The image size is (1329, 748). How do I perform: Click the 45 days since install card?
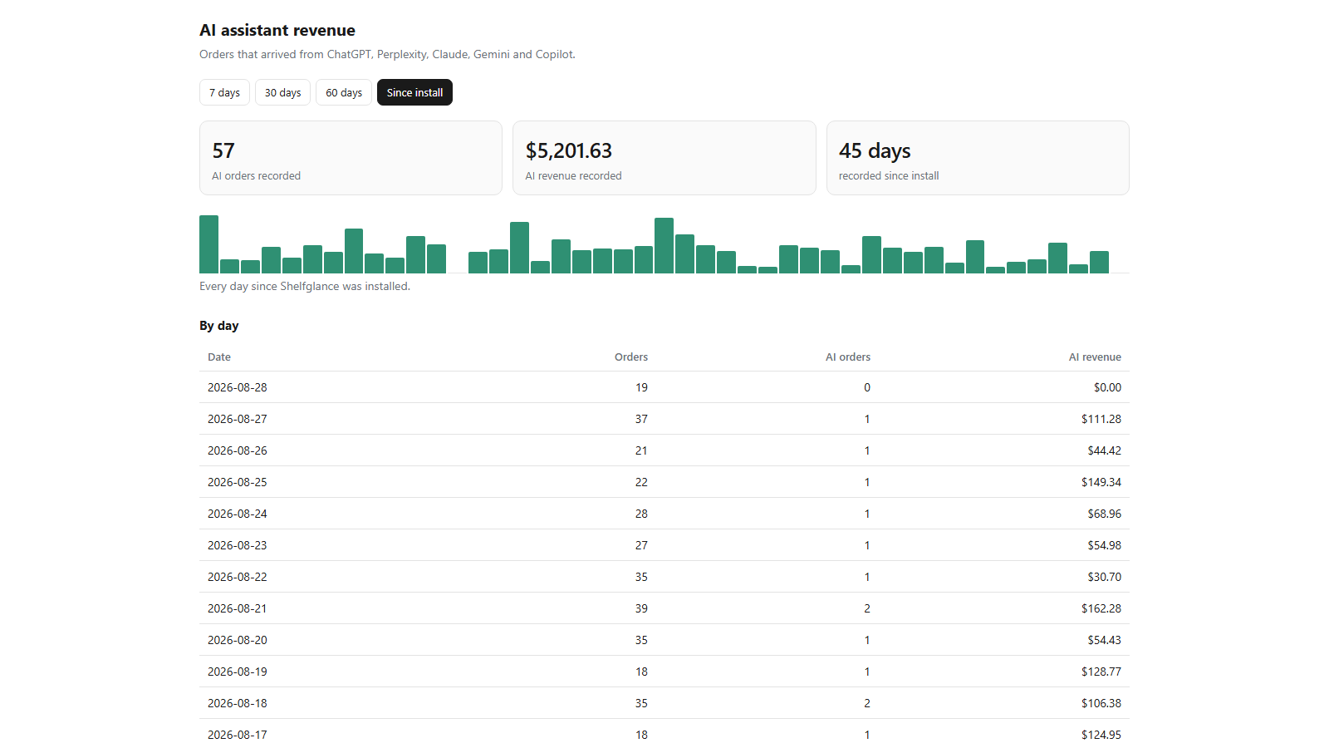(x=978, y=158)
